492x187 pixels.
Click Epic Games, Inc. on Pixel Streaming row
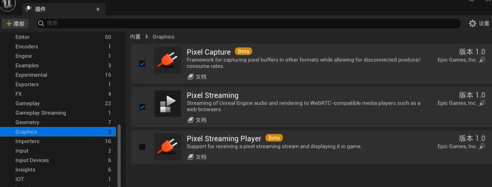[457, 103]
